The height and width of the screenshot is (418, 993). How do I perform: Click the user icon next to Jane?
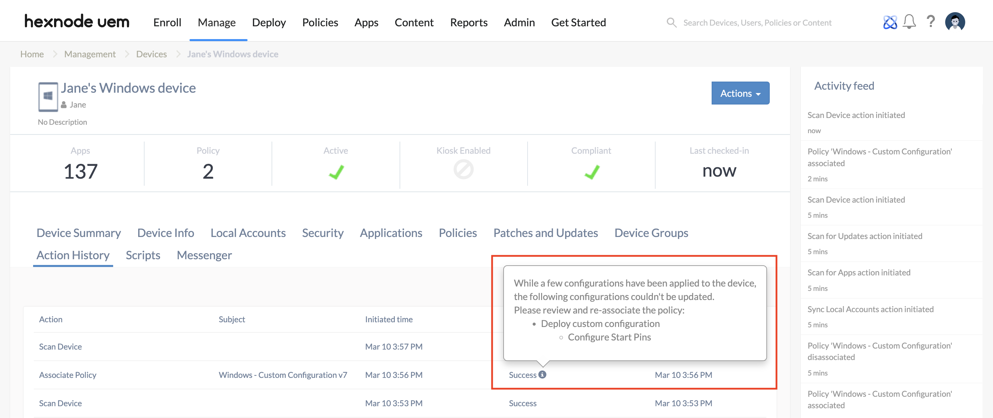tap(64, 105)
